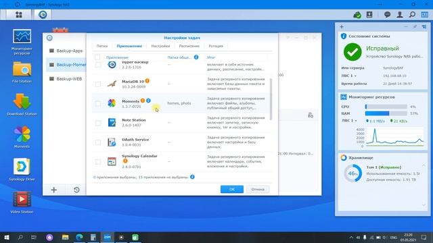Click the orange warning icon beside MariaDB 10
Image resolution: width=433 pixels, height=243 pixels.
(x=147, y=81)
